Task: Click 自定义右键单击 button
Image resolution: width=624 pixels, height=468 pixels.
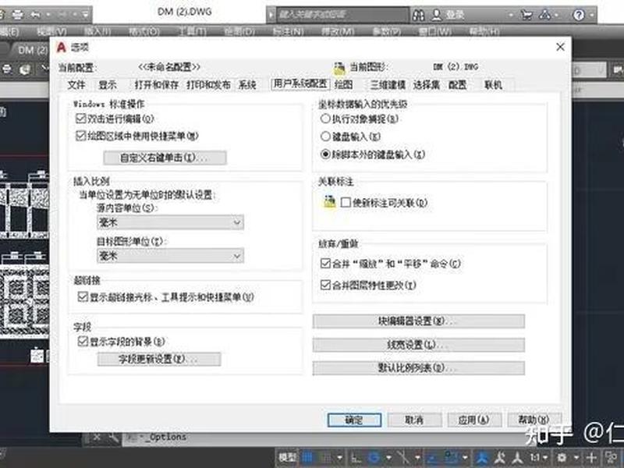Action: pyautogui.click(x=165, y=158)
